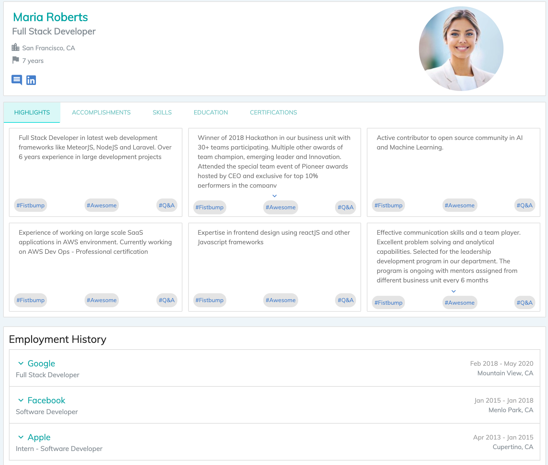
Task: Click Fistbump on MeteorJS frameworks card
Action: (x=31, y=205)
